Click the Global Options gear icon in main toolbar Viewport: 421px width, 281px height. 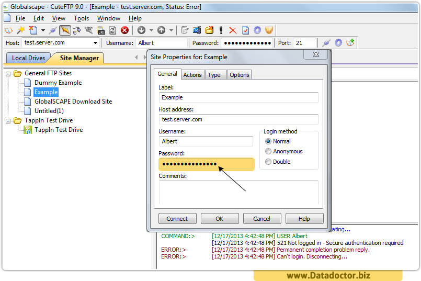click(257, 30)
